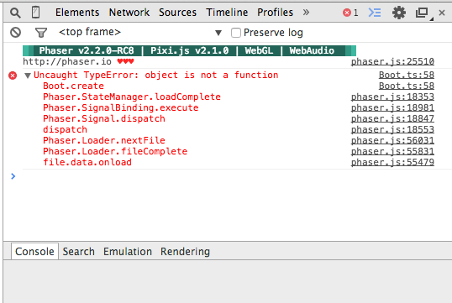Open the Elements panel tab
Viewport: 452px width, 303px height.
click(x=77, y=13)
